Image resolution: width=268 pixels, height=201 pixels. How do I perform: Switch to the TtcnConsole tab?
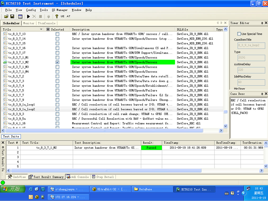tap(47, 23)
